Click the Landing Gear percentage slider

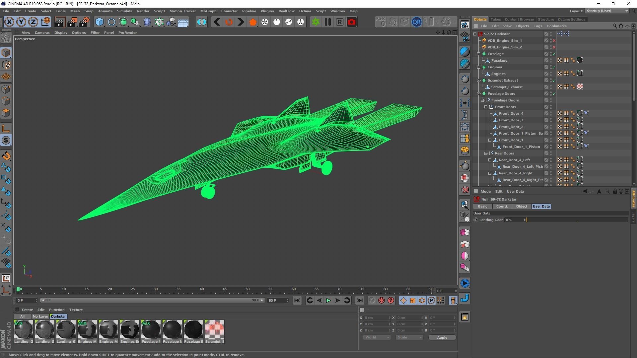point(577,220)
